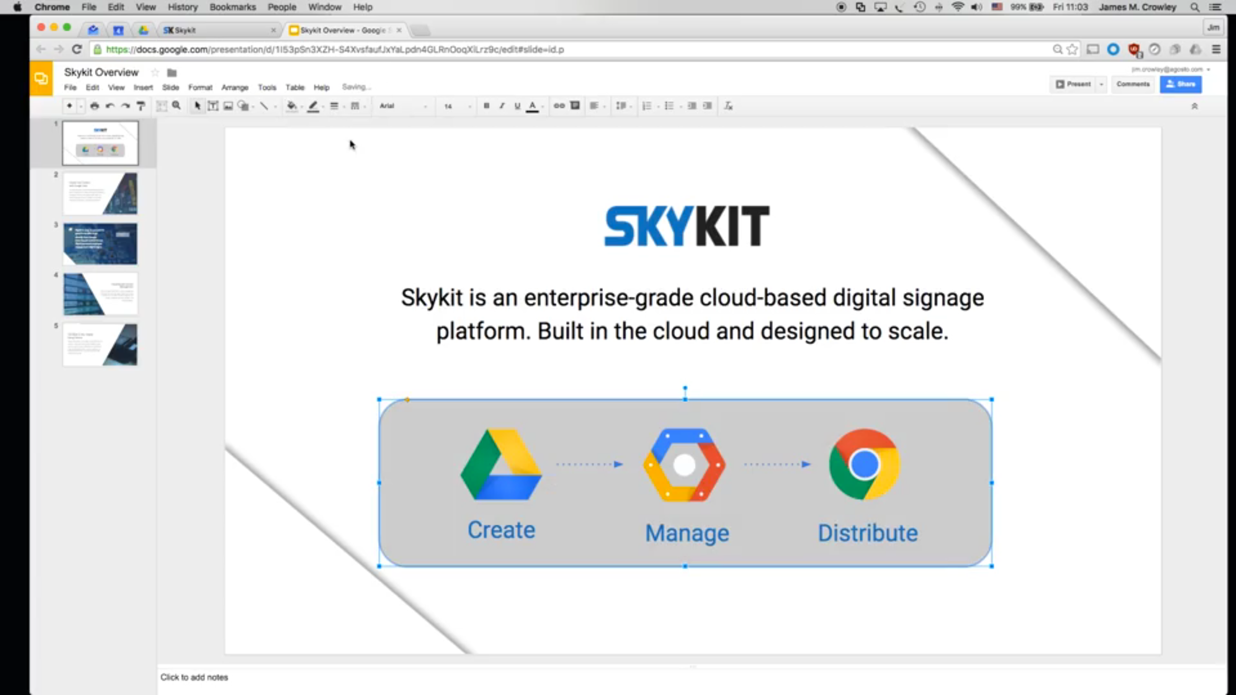This screenshot has height=695, width=1236.
Task: Click the increase indent icon
Action: 707,106
